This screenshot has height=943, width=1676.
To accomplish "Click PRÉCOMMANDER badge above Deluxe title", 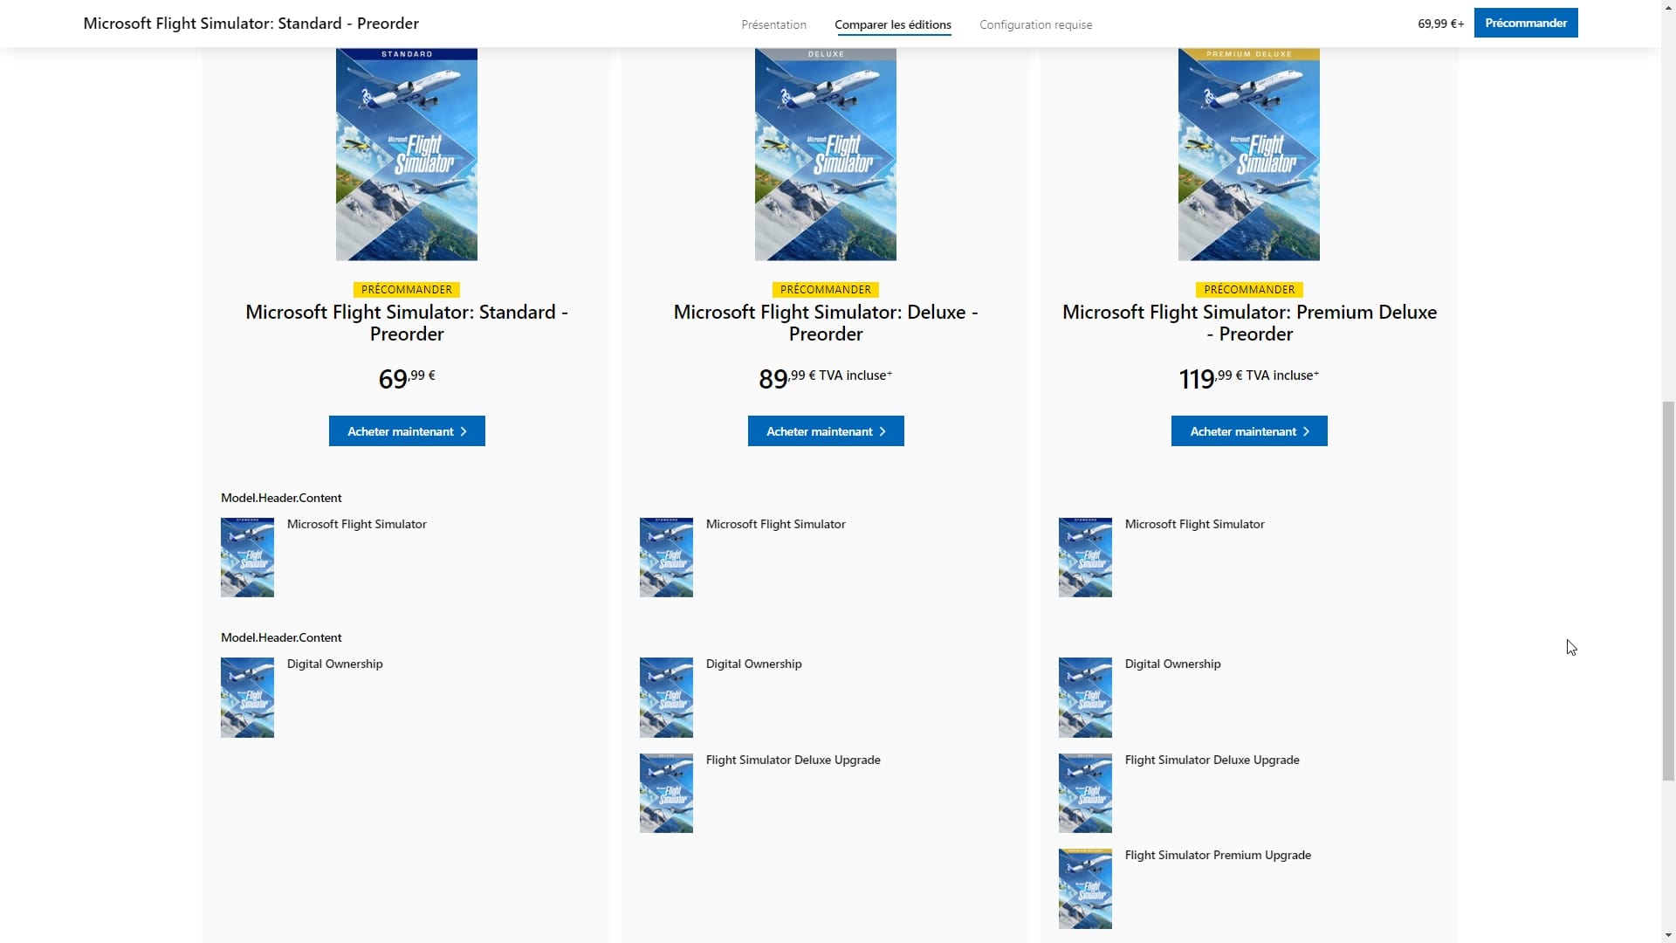I will point(826,290).
